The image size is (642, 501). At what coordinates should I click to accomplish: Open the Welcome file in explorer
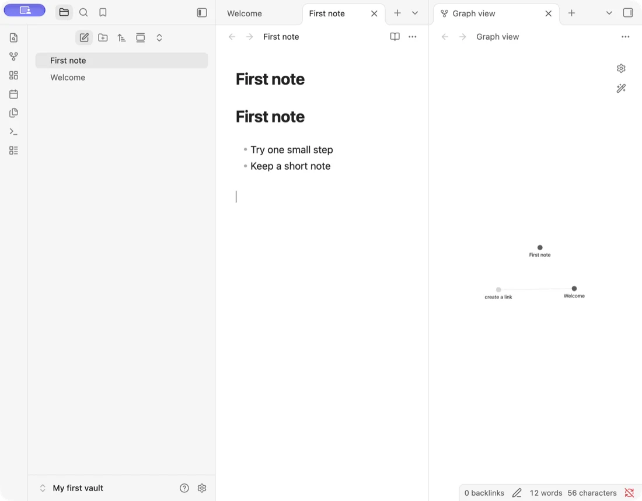[x=121, y=78]
